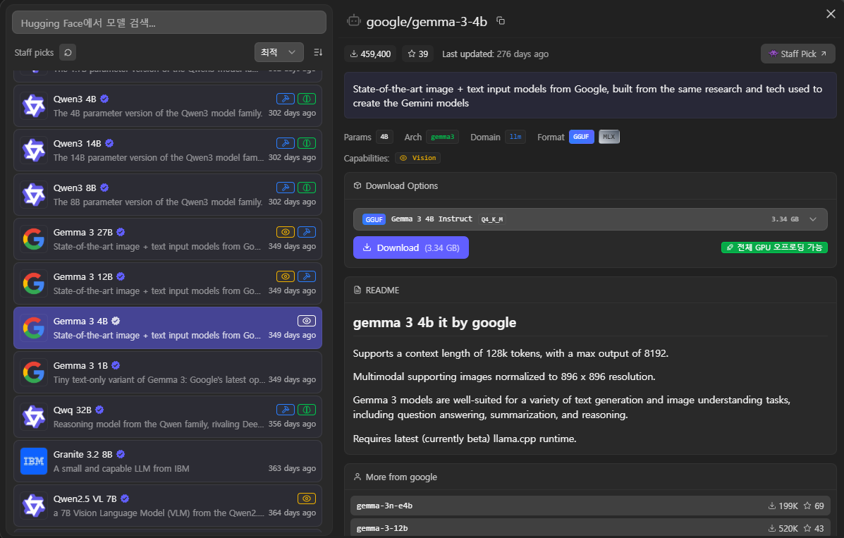Image resolution: width=844 pixels, height=538 pixels.
Task: Click the tool-use hammer icon on Qwen3 4B
Action: [285, 99]
